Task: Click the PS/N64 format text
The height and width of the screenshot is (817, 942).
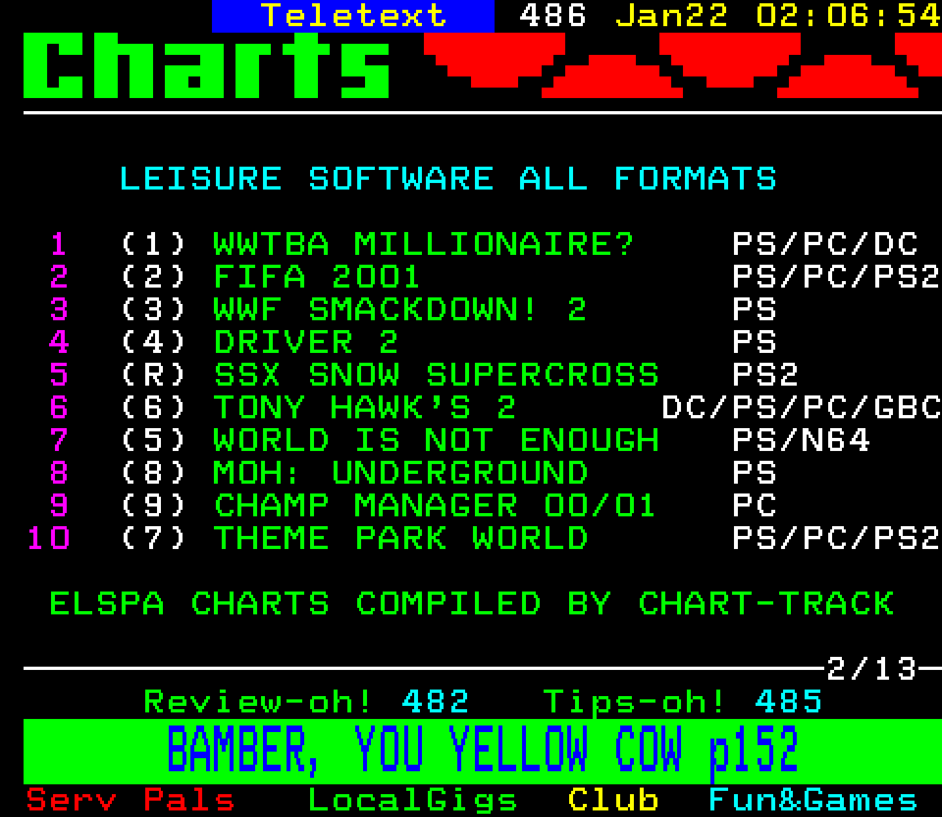Action: [801, 440]
